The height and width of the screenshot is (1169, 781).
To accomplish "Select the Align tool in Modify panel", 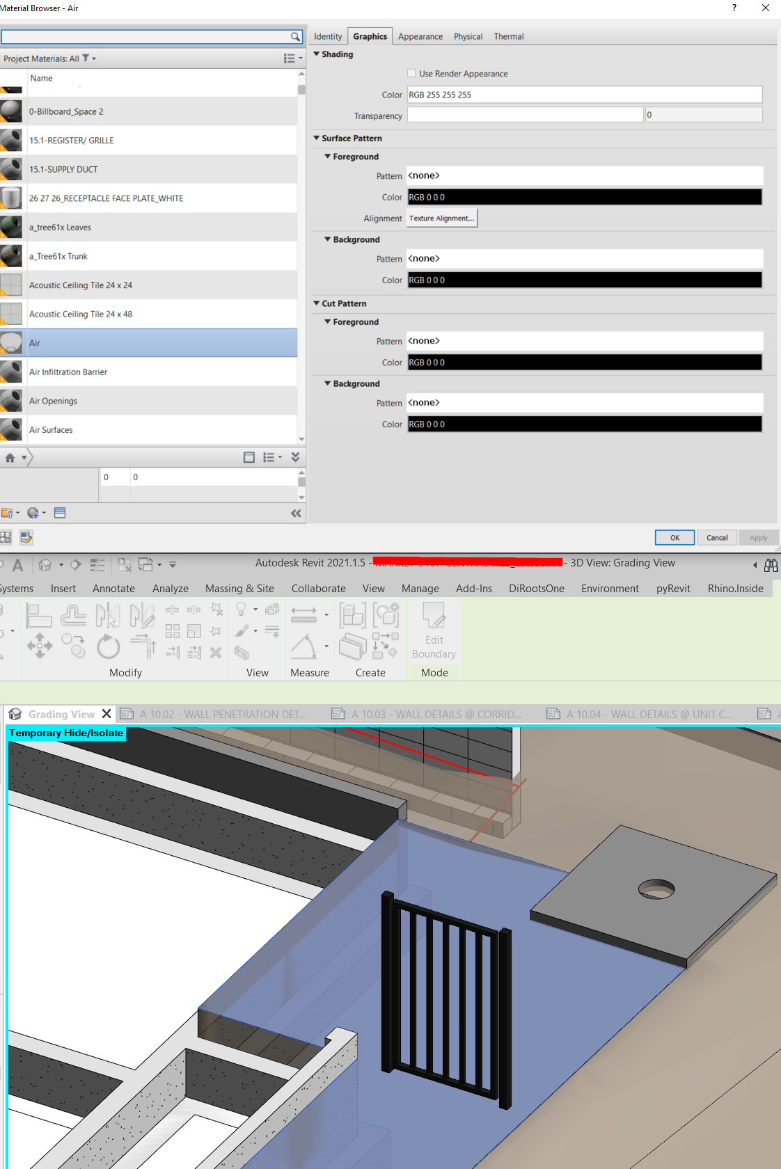I will (39, 615).
